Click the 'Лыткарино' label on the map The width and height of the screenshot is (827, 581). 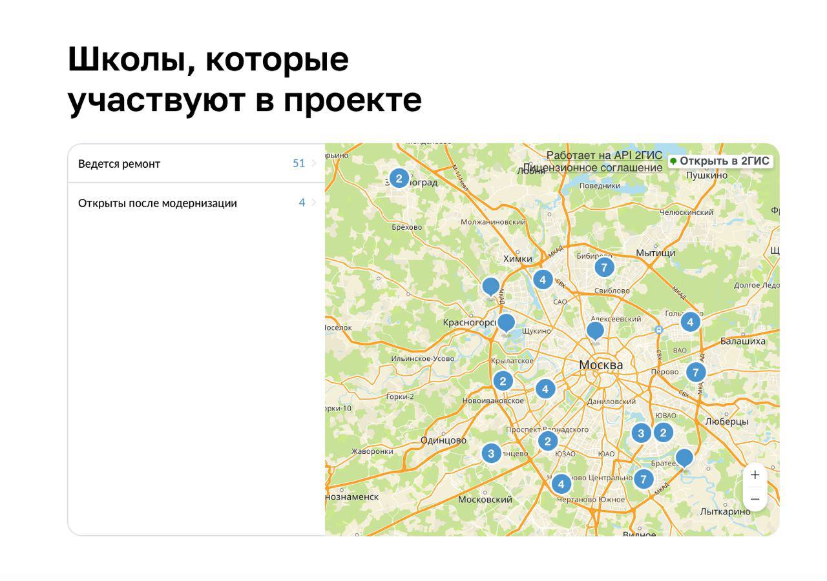pyautogui.click(x=726, y=511)
